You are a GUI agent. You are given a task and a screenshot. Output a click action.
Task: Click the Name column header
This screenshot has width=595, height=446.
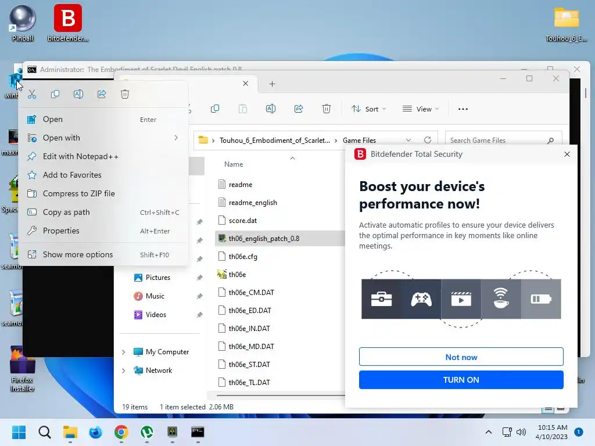234,164
